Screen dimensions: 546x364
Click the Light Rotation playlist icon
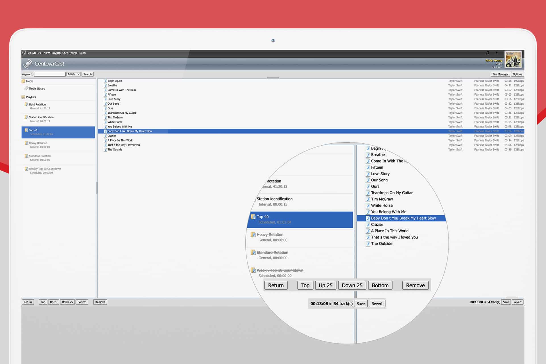26,104
